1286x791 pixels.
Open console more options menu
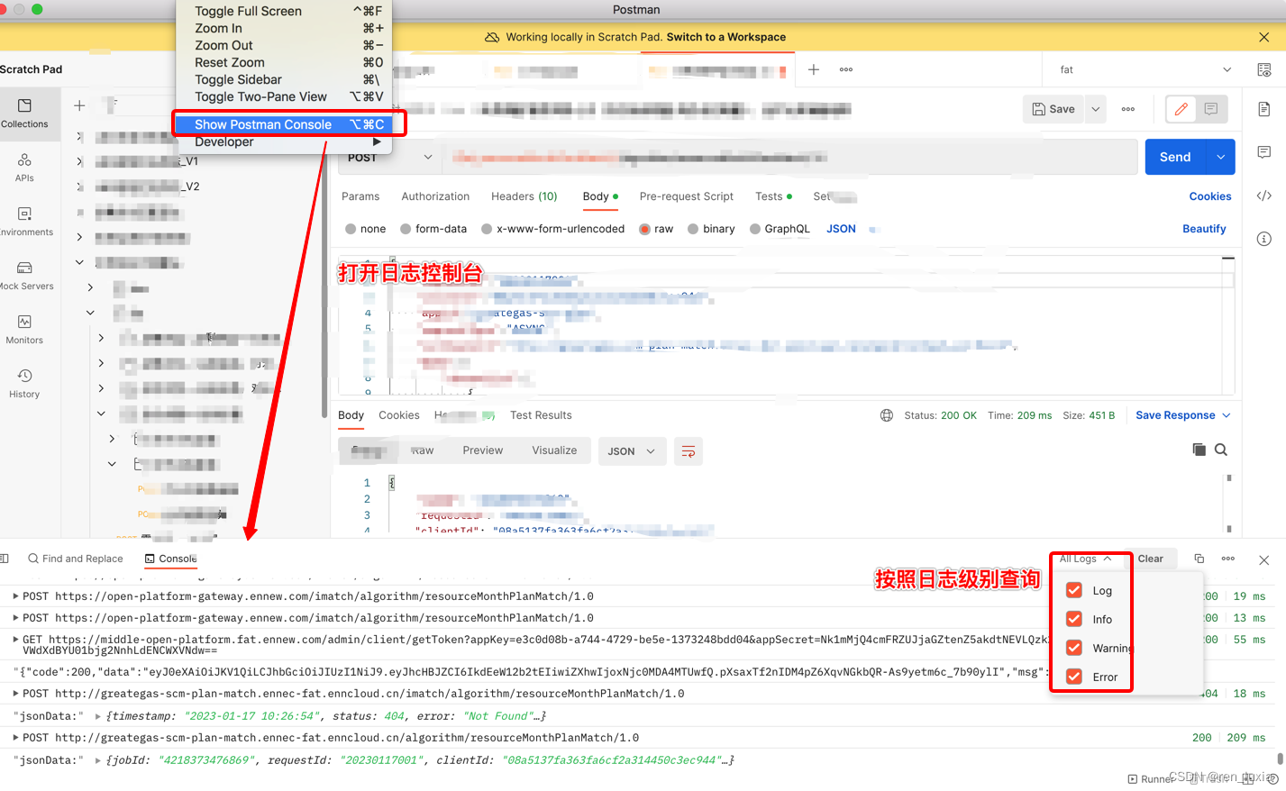click(x=1228, y=559)
